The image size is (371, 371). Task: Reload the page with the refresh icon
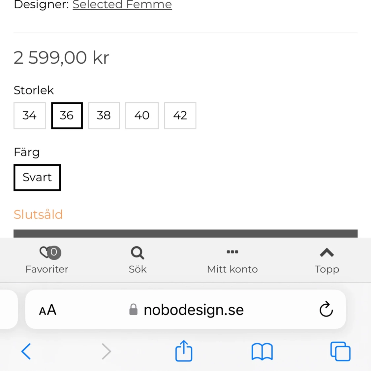click(326, 310)
